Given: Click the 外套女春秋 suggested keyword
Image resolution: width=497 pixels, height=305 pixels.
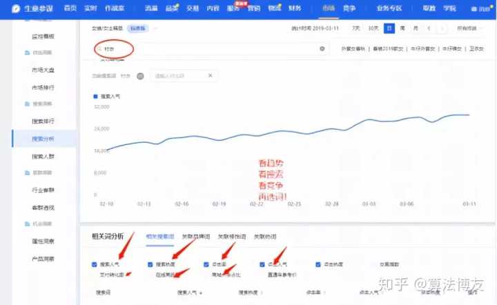Looking at the screenshot, I should (x=353, y=49).
